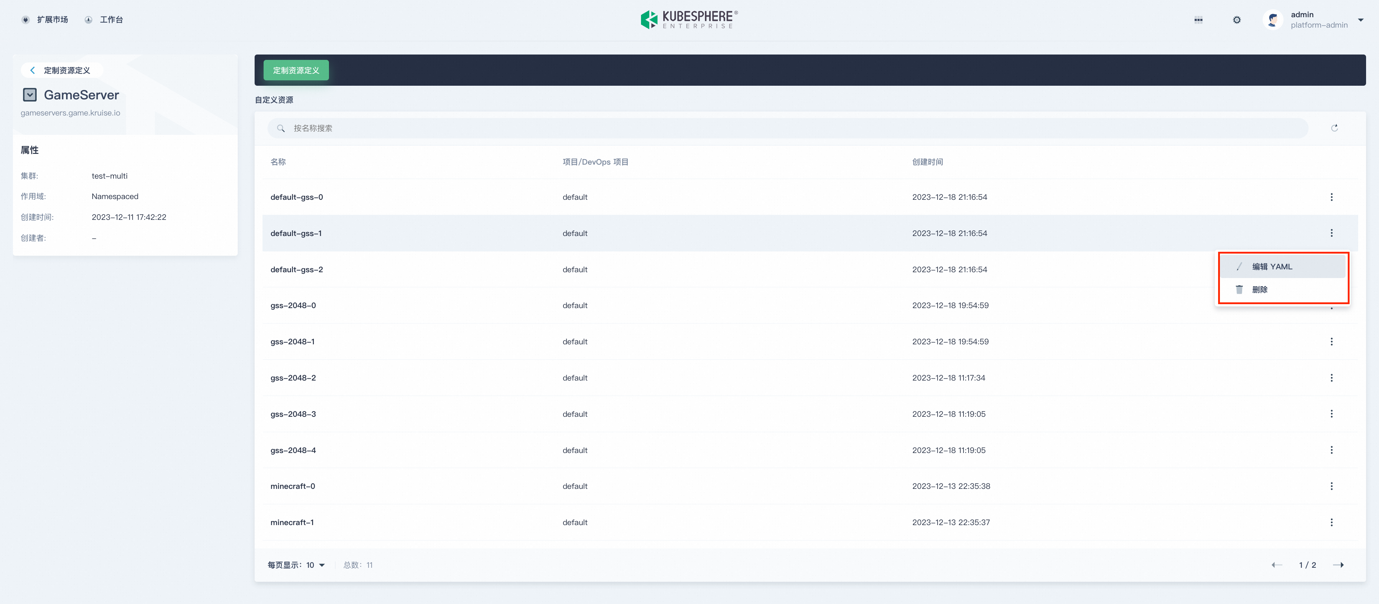The image size is (1379, 604).
Task: Open more actions for default-gss-1
Action: click(1331, 233)
